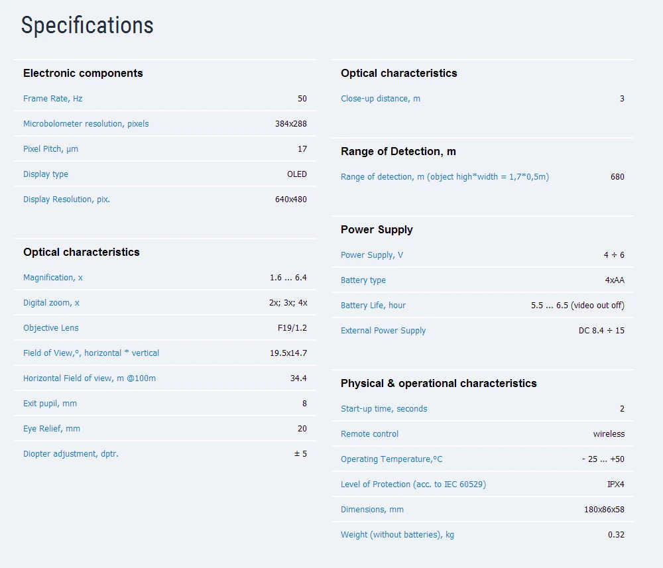
Task: Click the Power Supply section heading
Action: [x=377, y=229]
